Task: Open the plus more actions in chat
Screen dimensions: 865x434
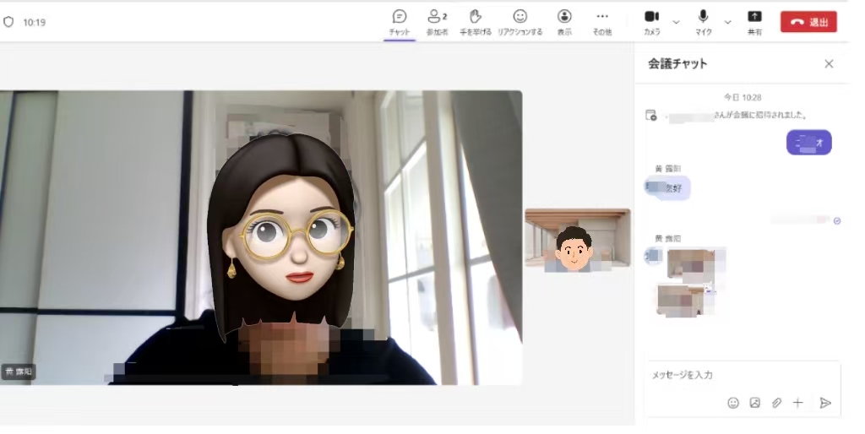Action: pyautogui.click(x=797, y=403)
